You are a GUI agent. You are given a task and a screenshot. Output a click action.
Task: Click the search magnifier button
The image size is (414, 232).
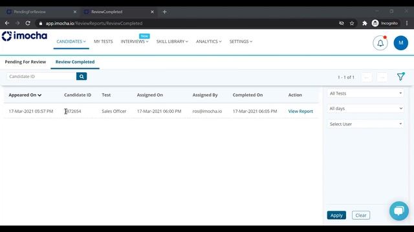tap(82, 76)
